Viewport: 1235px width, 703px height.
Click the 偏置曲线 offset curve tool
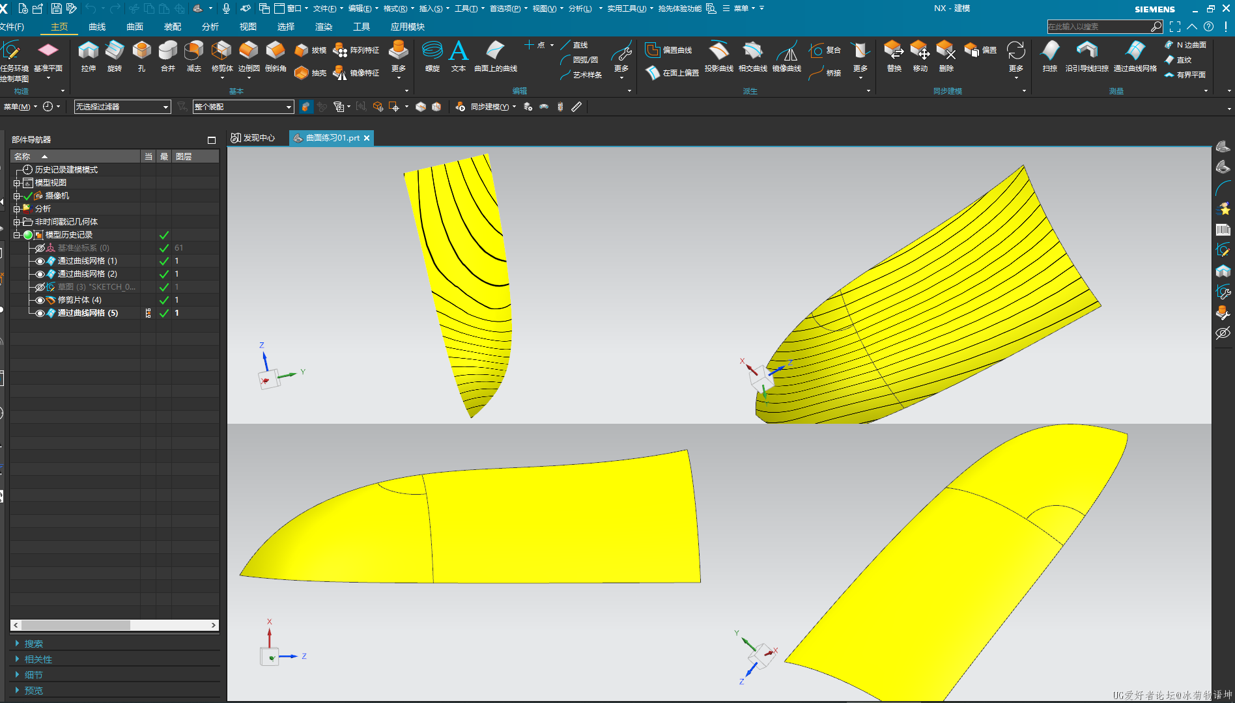click(669, 50)
